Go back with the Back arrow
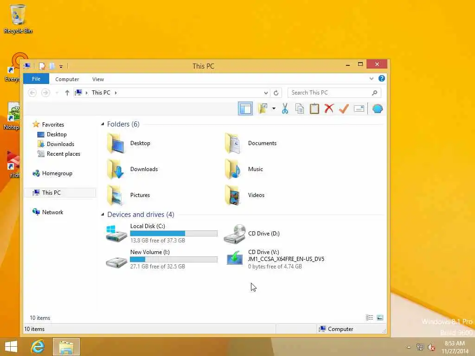Viewport: 475px width, 356px height. [32, 93]
